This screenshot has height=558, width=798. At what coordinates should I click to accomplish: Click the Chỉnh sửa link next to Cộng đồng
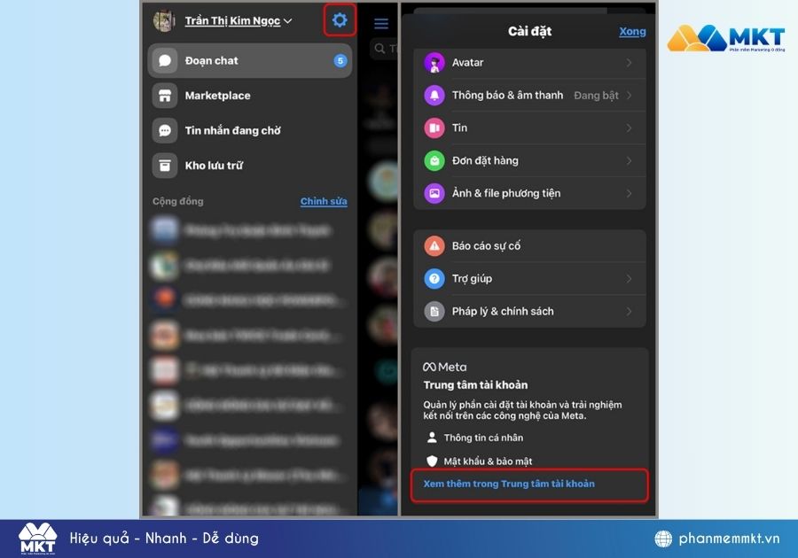pyautogui.click(x=323, y=201)
